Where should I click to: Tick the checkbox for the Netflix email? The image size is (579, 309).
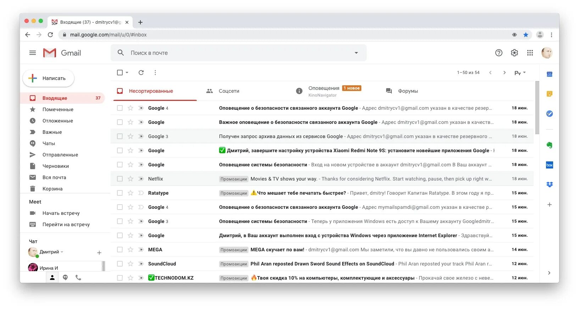pyautogui.click(x=120, y=179)
